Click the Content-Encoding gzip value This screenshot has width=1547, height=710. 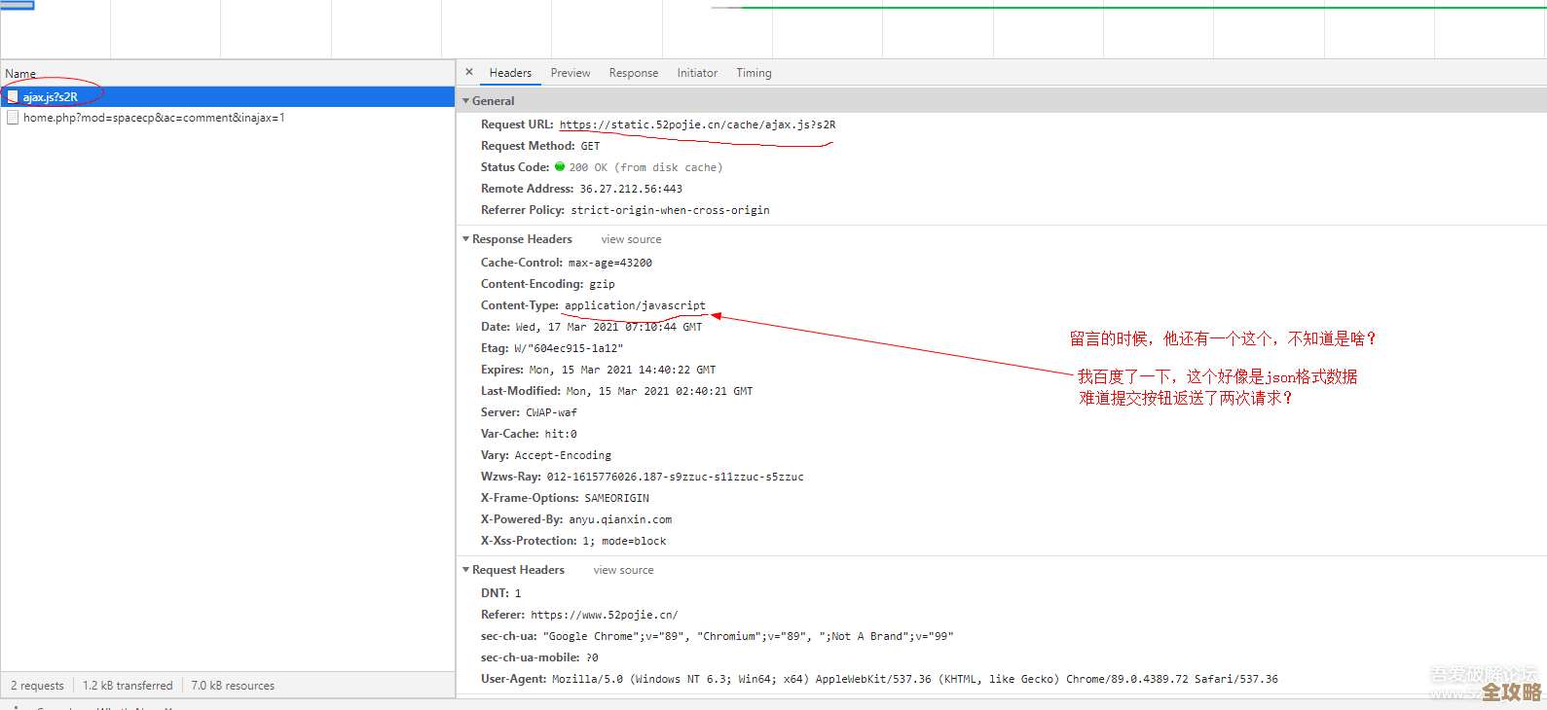pyautogui.click(x=602, y=284)
